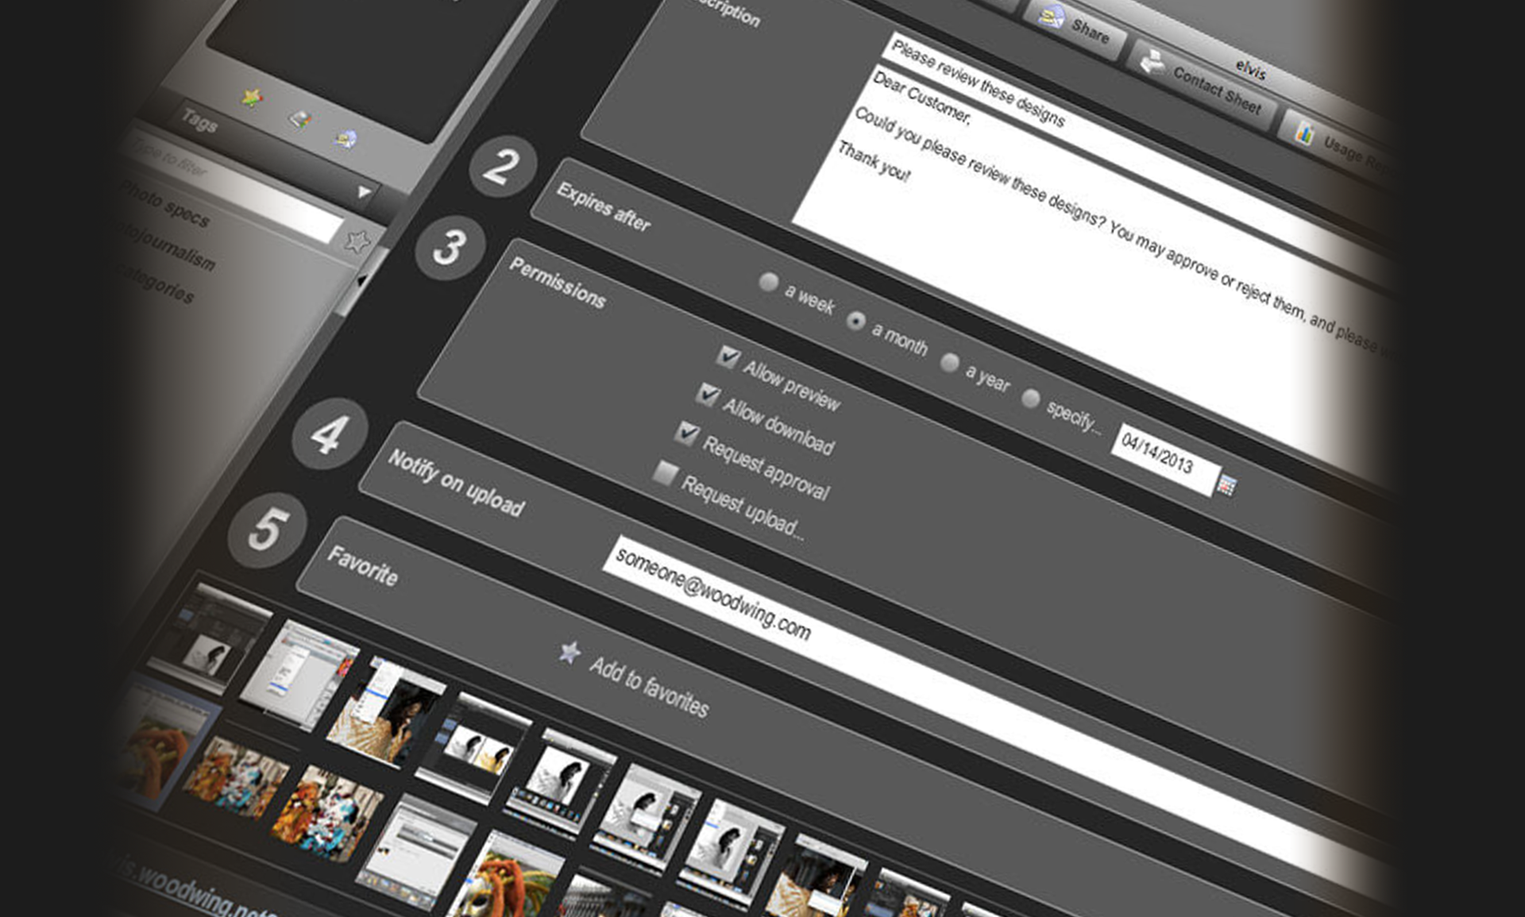The height and width of the screenshot is (917, 1525).
Task: Click the 'Expires after' section label
Action: [604, 206]
